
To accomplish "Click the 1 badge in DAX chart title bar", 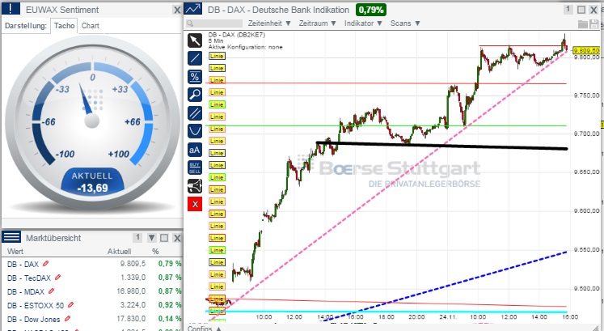I will pos(568,9).
